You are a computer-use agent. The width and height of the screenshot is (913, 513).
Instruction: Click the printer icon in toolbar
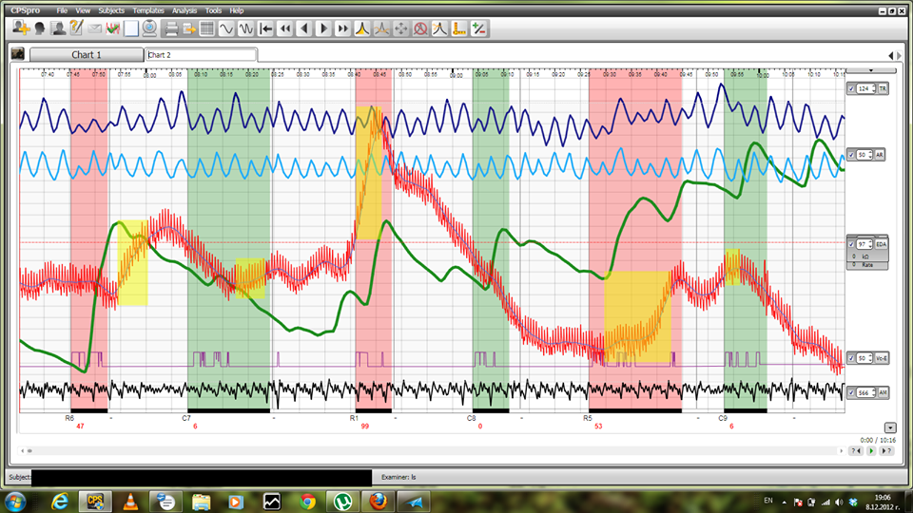click(x=170, y=28)
